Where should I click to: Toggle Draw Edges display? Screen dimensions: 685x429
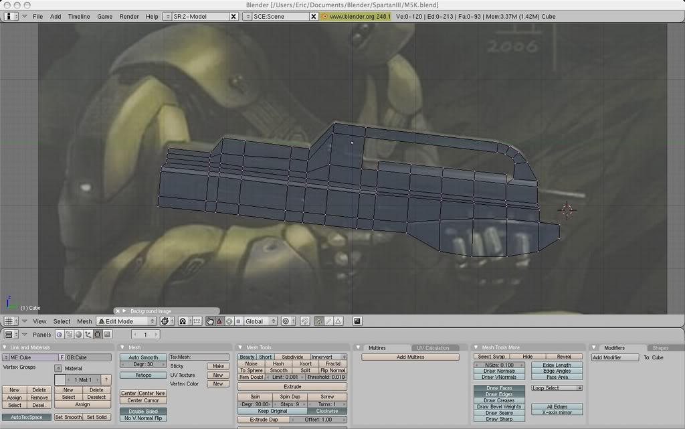pyautogui.click(x=499, y=394)
